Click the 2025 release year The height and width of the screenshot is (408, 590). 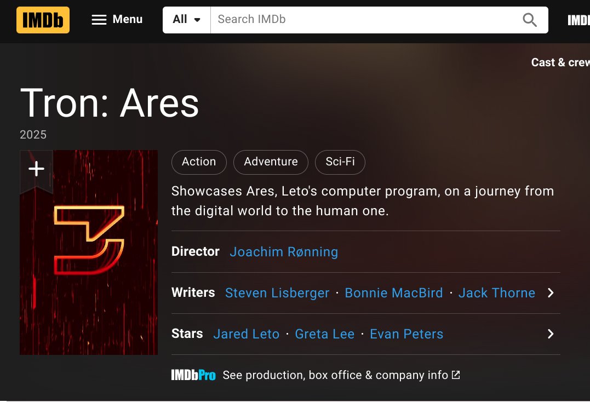tap(33, 135)
